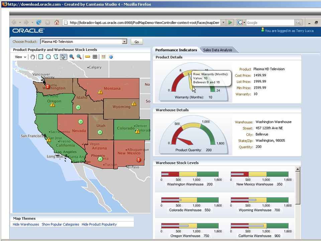Click the Oregon Warehouse stock bar

(x=190, y=226)
